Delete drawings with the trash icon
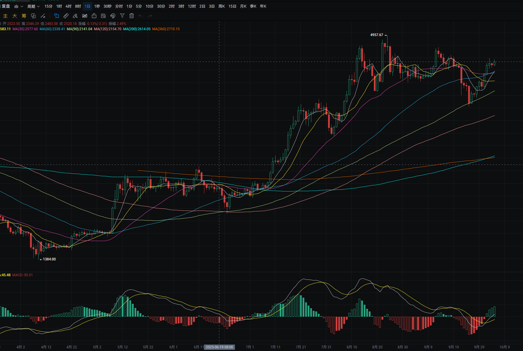 click(132, 16)
